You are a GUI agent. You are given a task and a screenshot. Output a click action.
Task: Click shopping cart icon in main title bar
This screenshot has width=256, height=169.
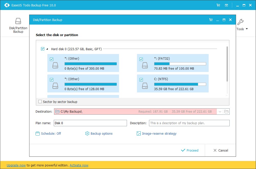[x=218, y=5]
